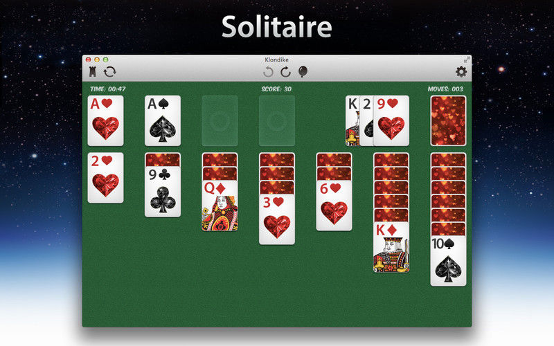Select the 6 of hearts card
The image size is (554, 346).
pyautogui.click(x=334, y=206)
